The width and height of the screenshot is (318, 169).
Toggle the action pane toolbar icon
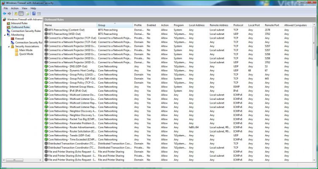coord(39,14)
